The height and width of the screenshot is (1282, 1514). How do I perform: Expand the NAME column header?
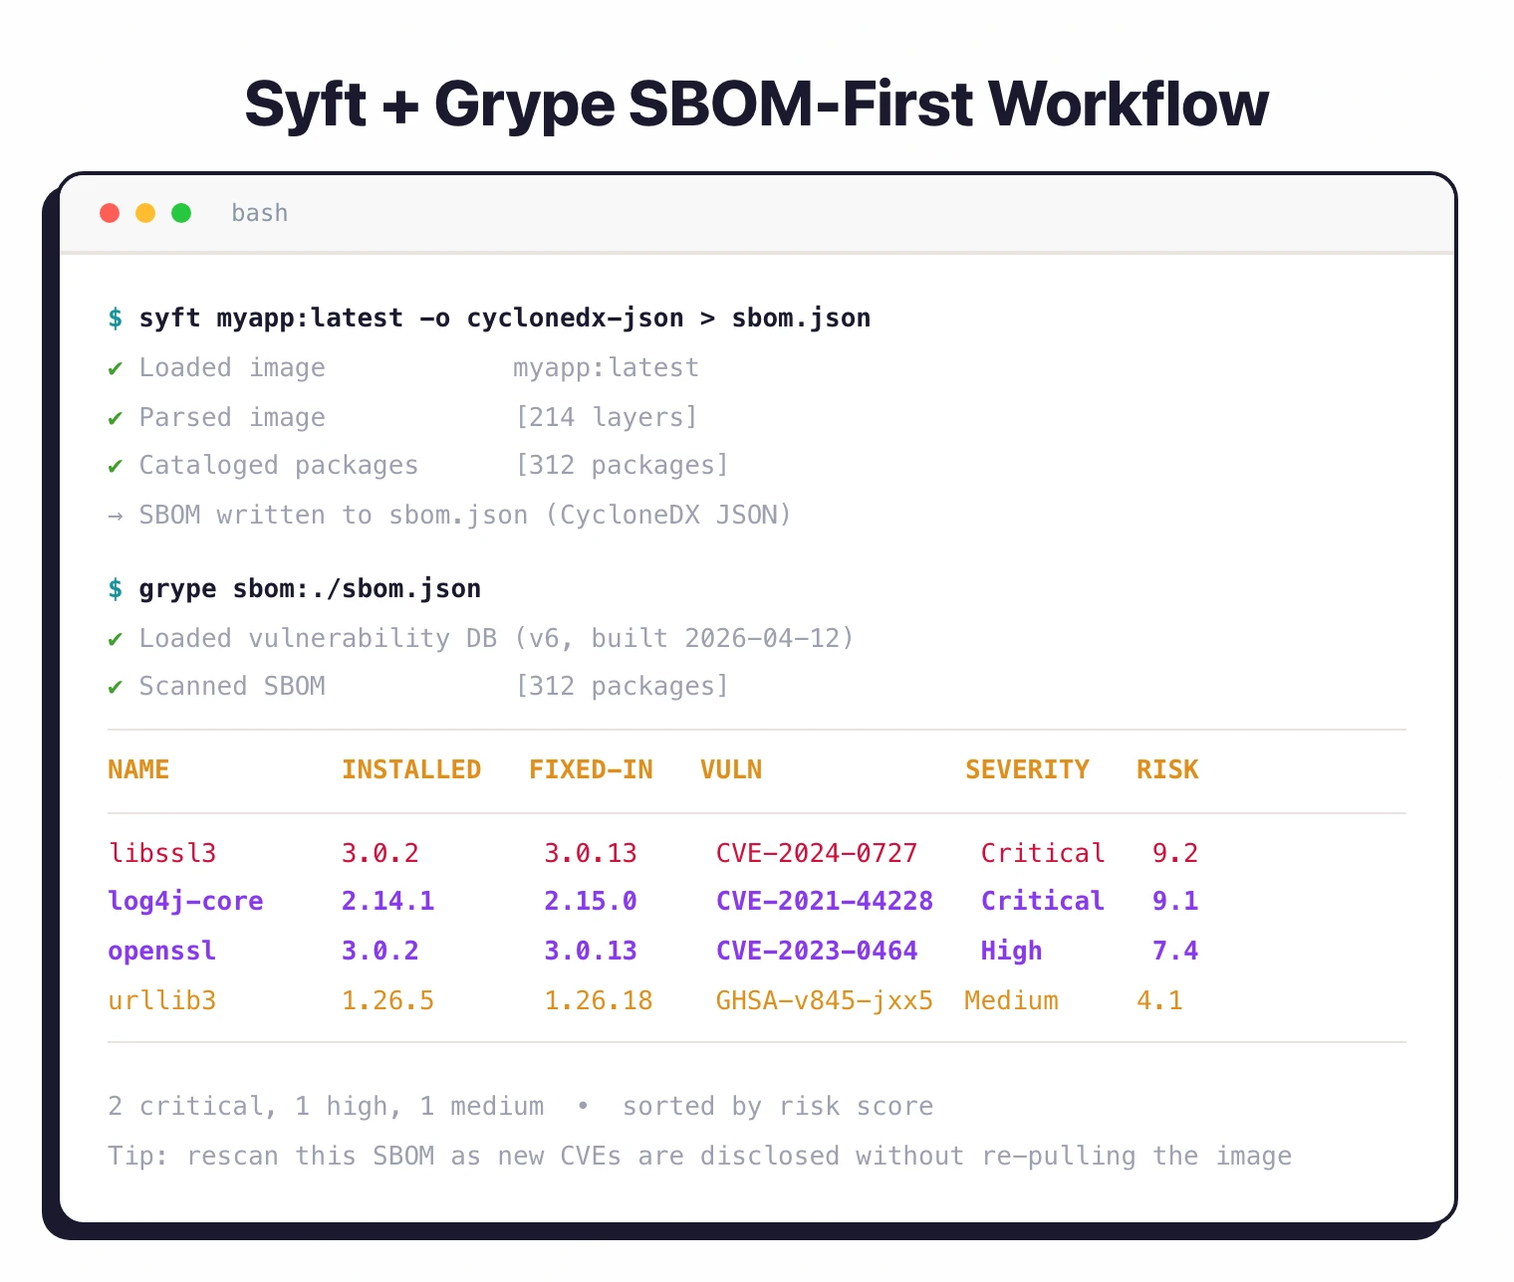click(138, 768)
